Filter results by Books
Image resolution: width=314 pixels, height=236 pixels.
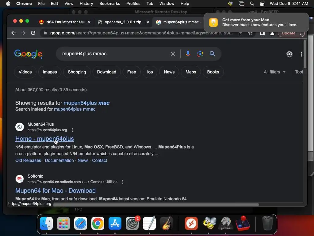coord(213,72)
